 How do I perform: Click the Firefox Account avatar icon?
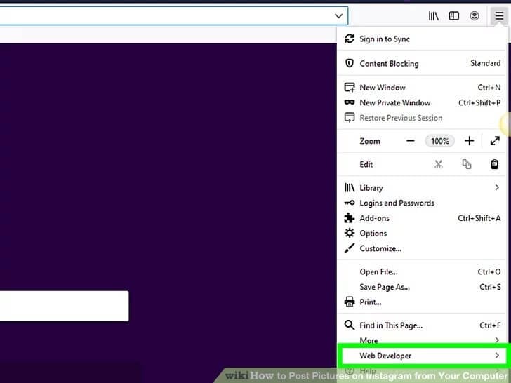click(474, 15)
